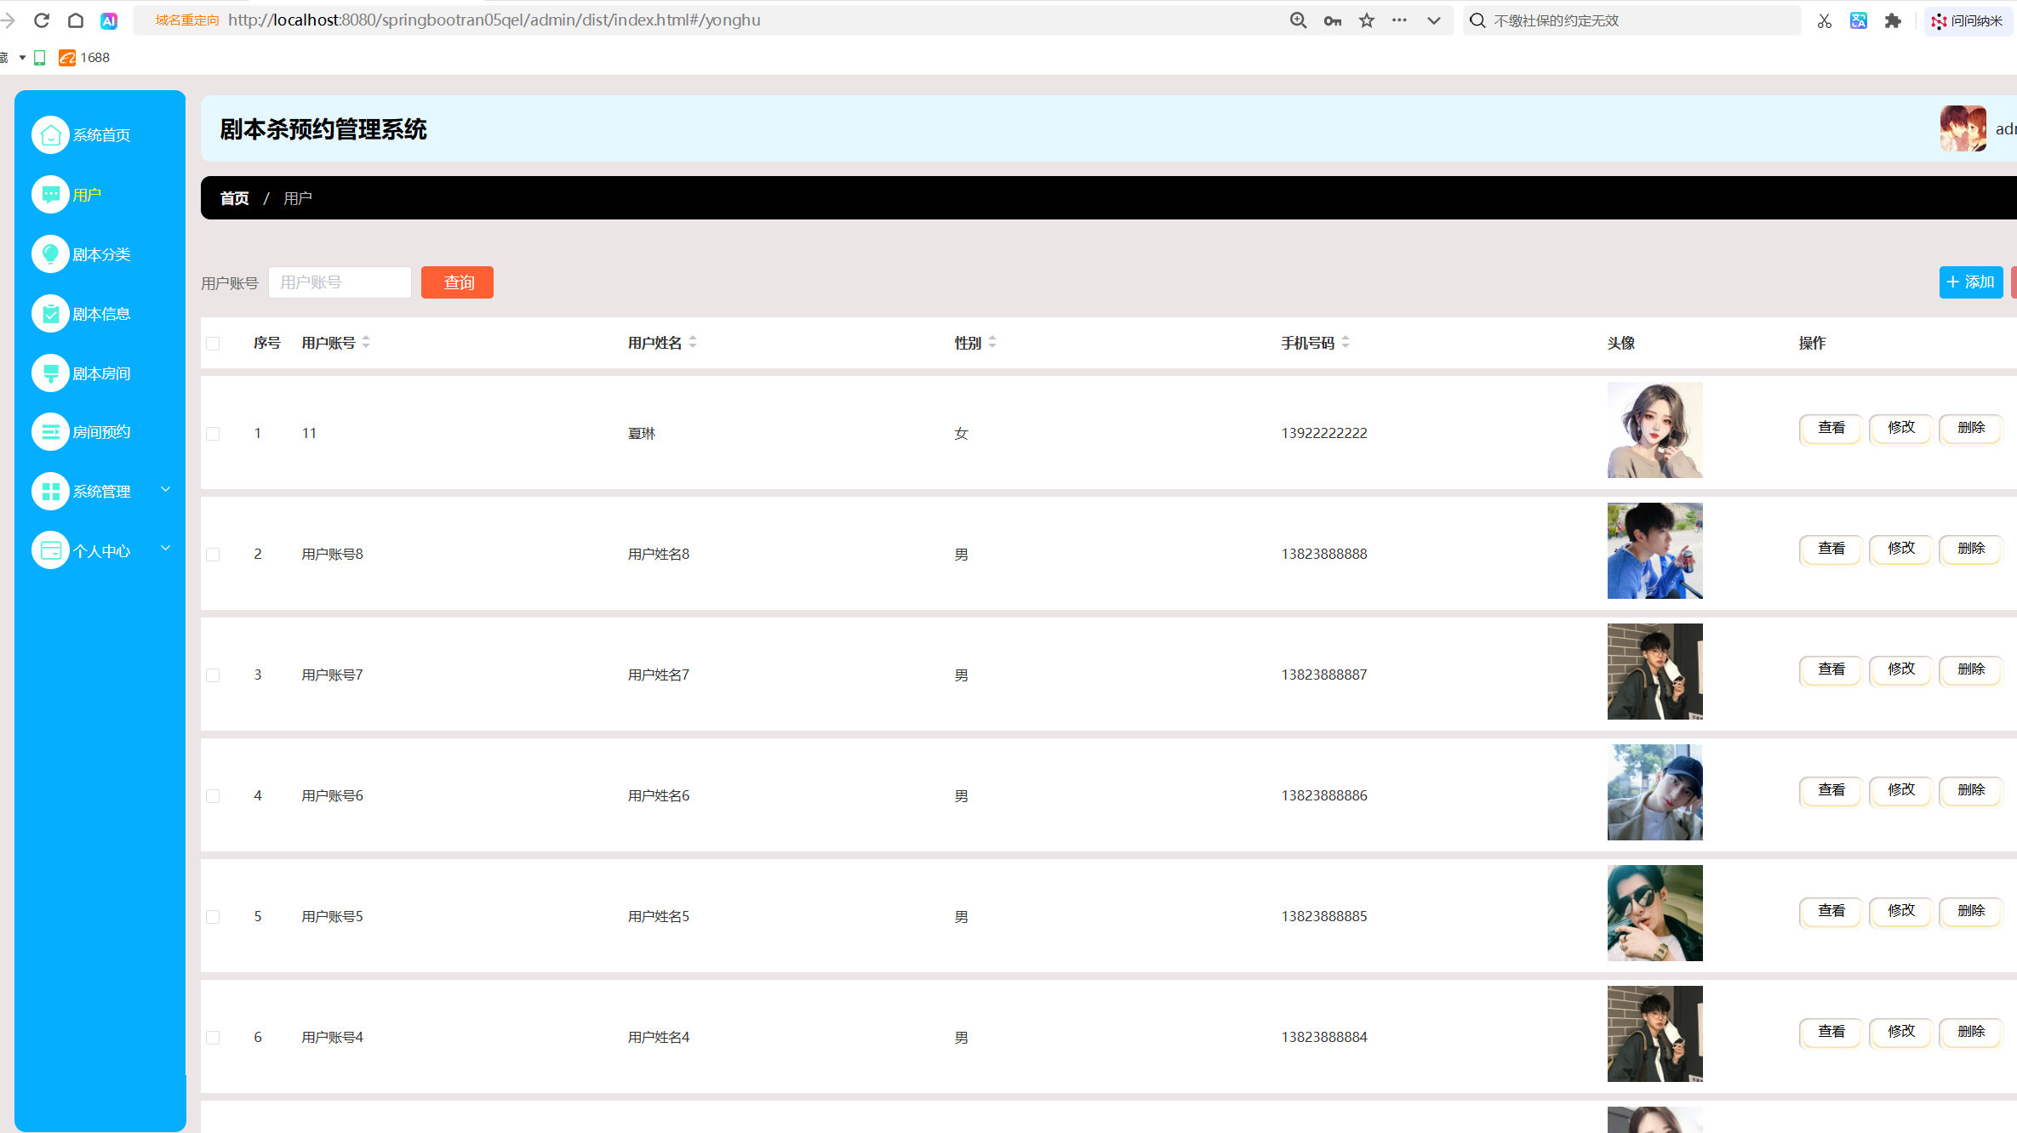Open the 用户 menu item in sidebar
Viewport: 2017px width, 1133px height.
[86, 195]
